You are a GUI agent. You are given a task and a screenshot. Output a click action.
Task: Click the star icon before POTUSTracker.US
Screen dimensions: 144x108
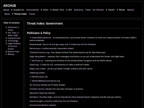[x=30, y=77]
